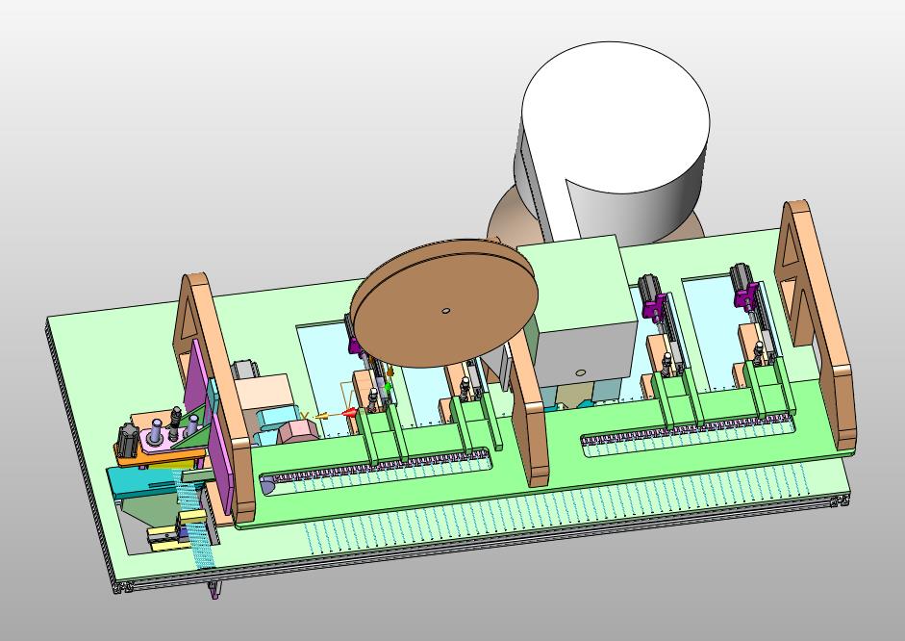Image resolution: width=905 pixels, height=641 pixels.
Task: Select the black pneumatic cylinder at far left
Action: pos(128,440)
